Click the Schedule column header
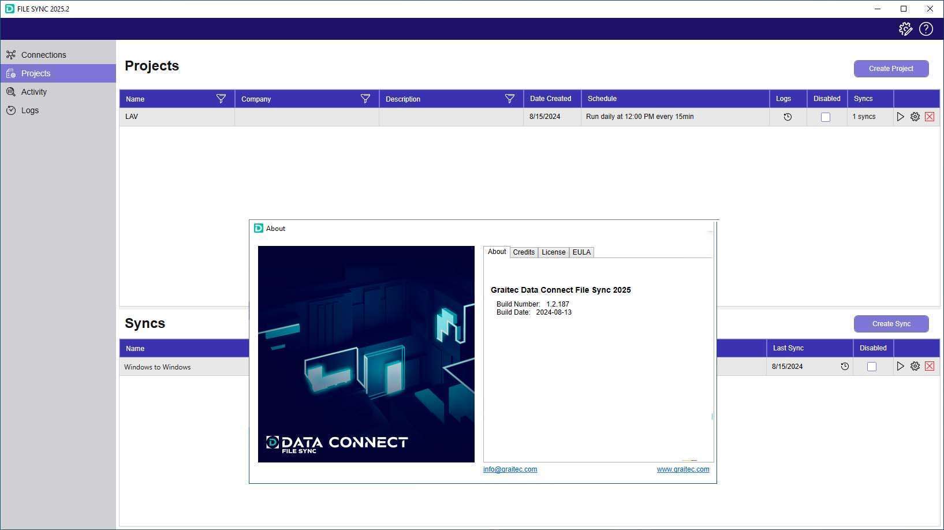 (675, 99)
